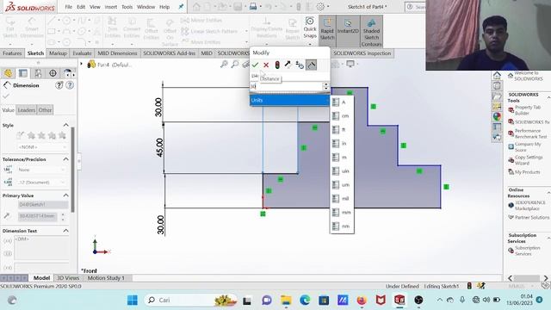Viewport: 551px width, 310px height.
Task: Choose 'um' from the units list
Action: pos(342,185)
